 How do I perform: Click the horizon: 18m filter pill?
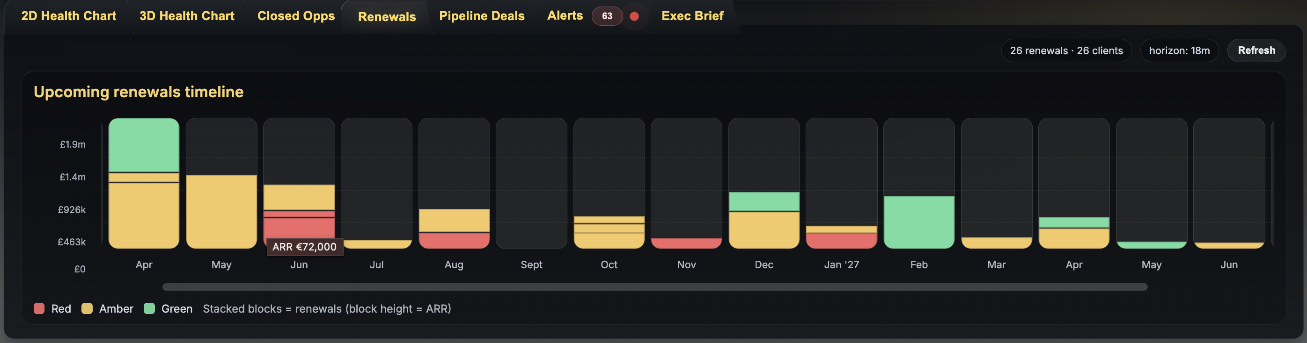tap(1179, 50)
